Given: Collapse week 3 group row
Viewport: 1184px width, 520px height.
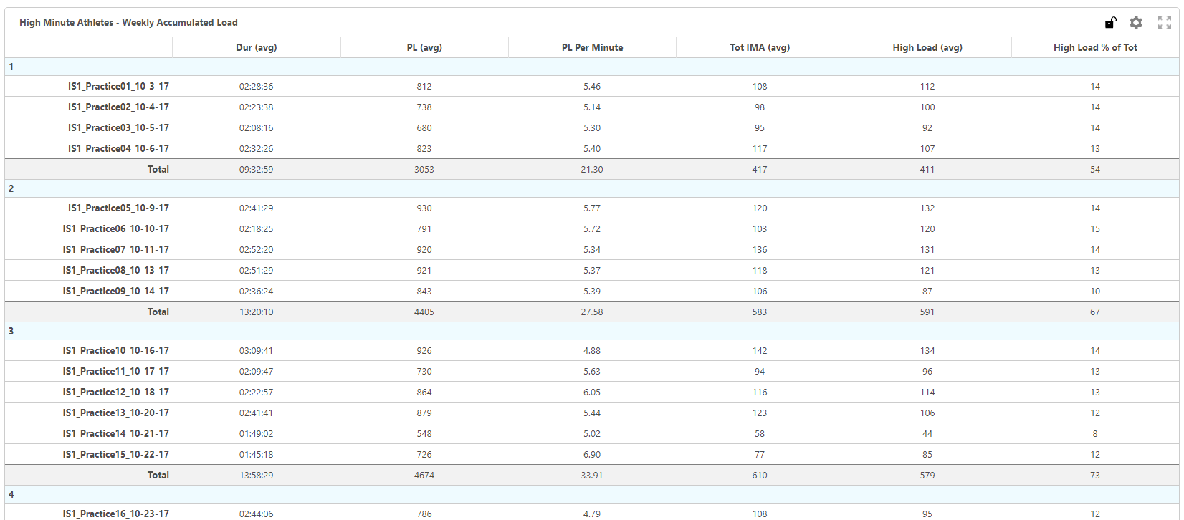Looking at the screenshot, I should click(x=592, y=331).
